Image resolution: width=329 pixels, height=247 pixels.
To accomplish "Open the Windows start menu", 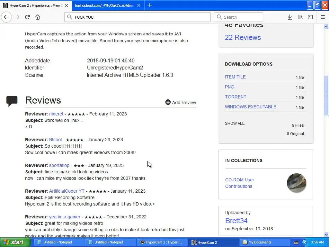I will pyautogui.click(x=15, y=242).
